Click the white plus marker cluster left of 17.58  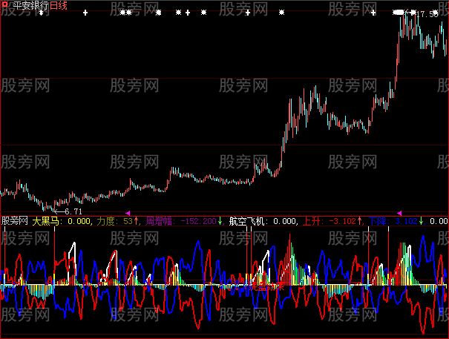click(401, 13)
